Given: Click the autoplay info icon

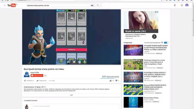Looking at the screenshot, I should point(162,42).
